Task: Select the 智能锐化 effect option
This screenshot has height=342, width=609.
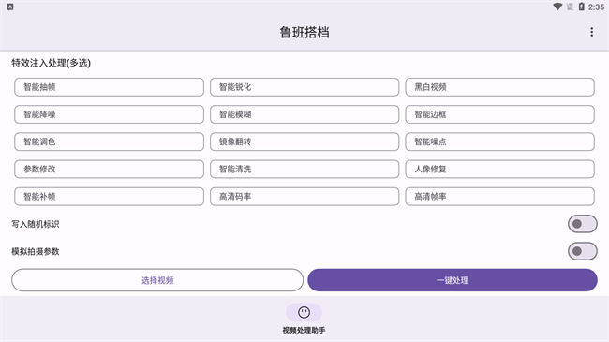Action: 304,87
